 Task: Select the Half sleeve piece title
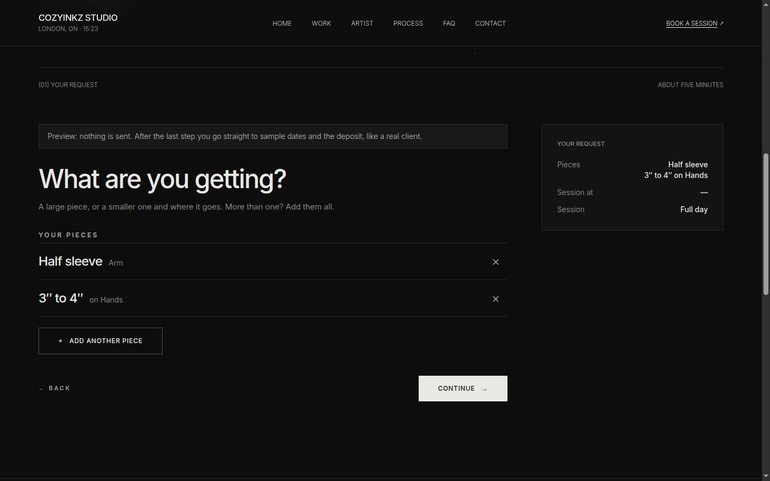pos(71,261)
